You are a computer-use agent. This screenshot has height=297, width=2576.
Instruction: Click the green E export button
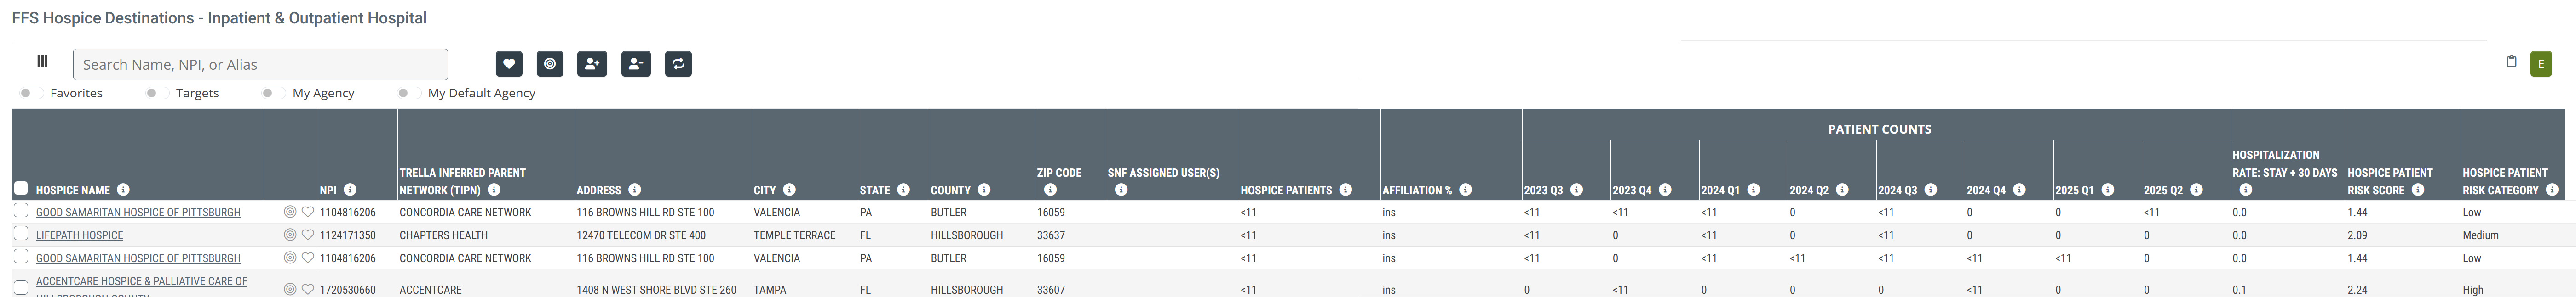[2541, 64]
